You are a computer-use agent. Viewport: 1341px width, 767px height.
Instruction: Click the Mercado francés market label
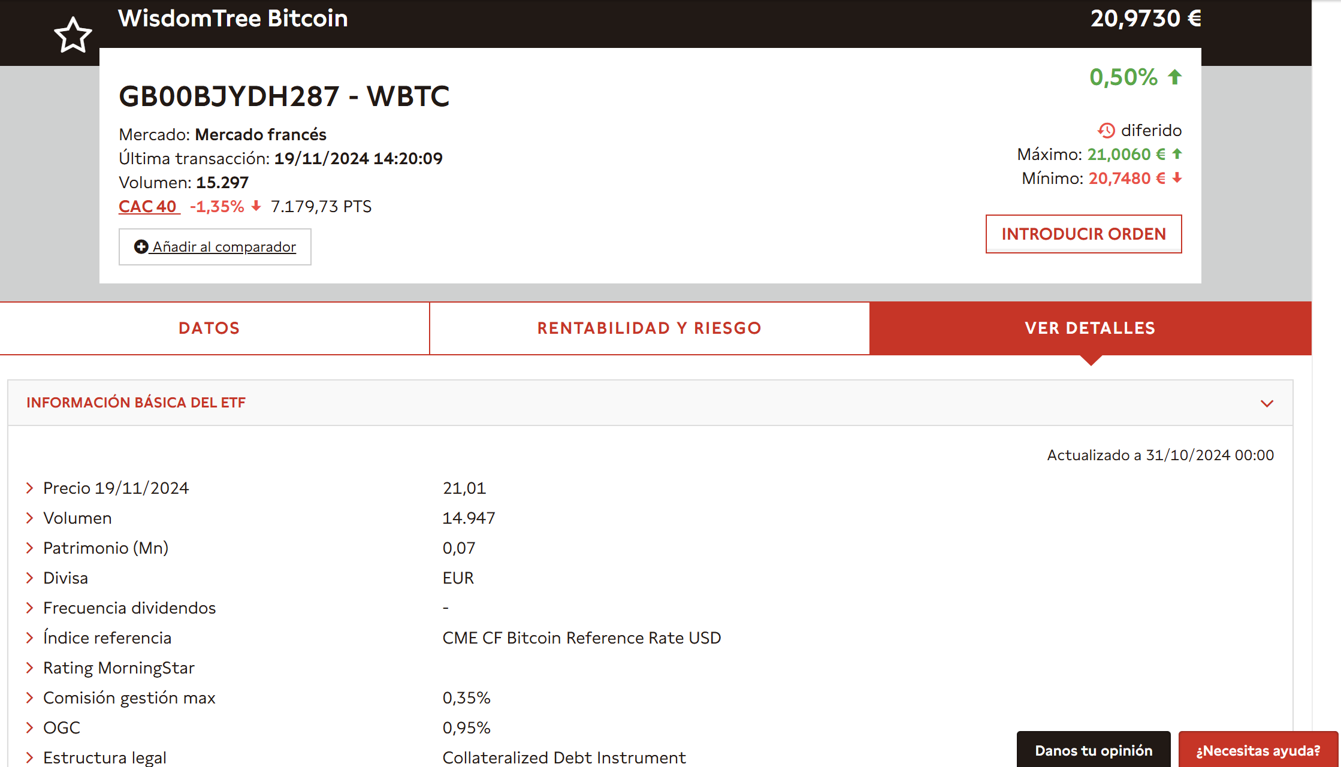[x=261, y=134]
